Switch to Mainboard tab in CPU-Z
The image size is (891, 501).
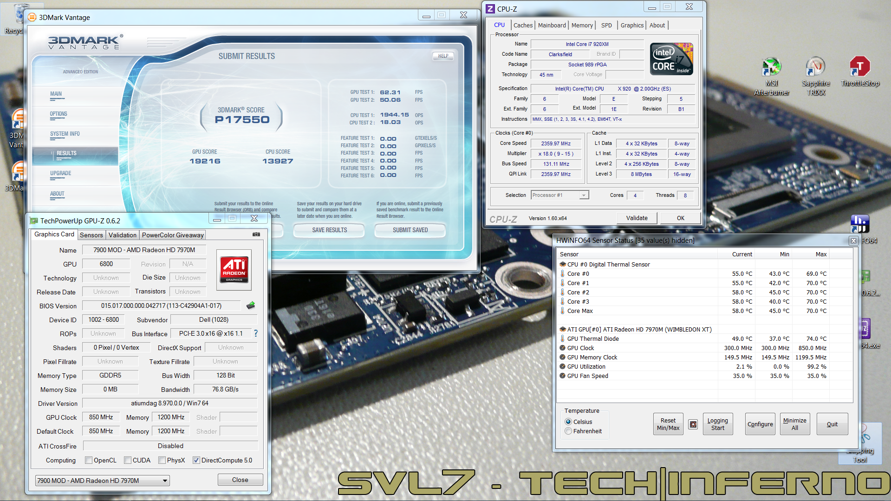coord(552,26)
